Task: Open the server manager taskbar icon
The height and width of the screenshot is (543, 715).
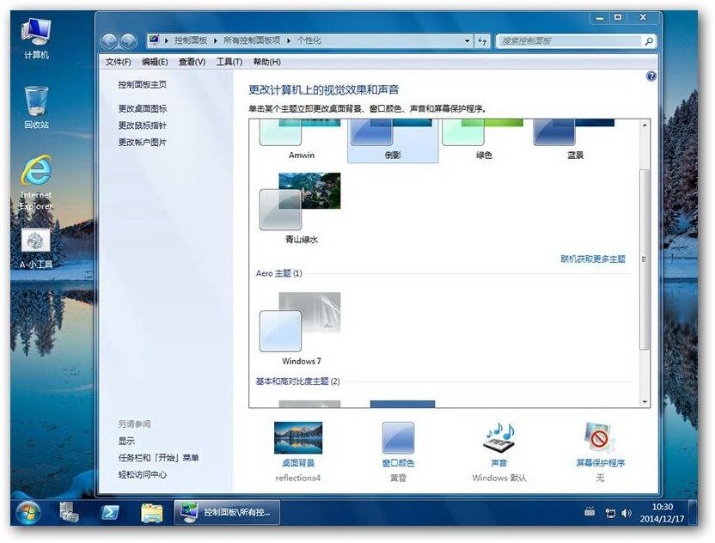Action: pyautogui.click(x=70, y=512)
